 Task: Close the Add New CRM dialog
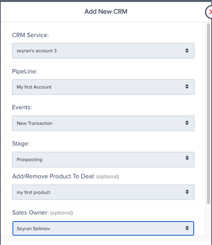209,12
